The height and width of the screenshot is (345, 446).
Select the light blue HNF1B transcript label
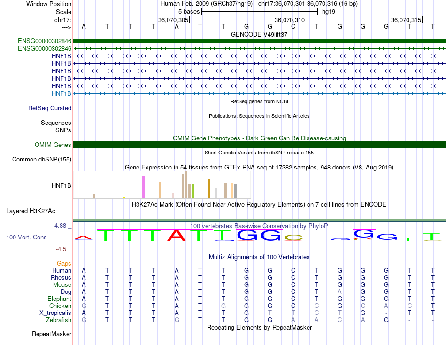tap(61, 93)
